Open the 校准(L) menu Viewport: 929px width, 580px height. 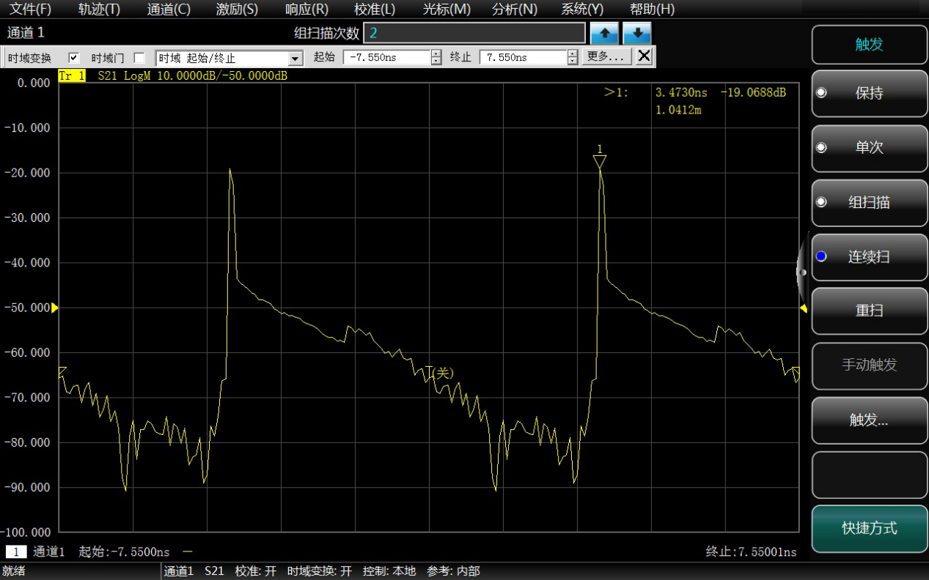374,10
